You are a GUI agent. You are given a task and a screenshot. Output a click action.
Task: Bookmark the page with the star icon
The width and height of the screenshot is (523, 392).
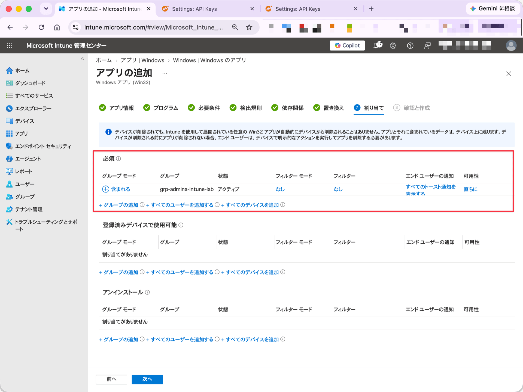tap(249, 27)
